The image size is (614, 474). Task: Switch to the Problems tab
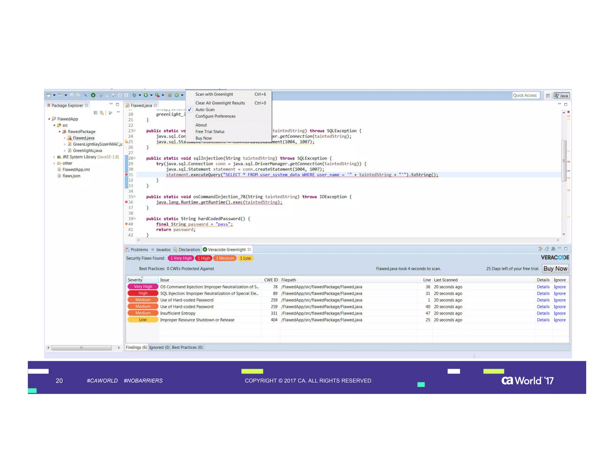[139, 250]
